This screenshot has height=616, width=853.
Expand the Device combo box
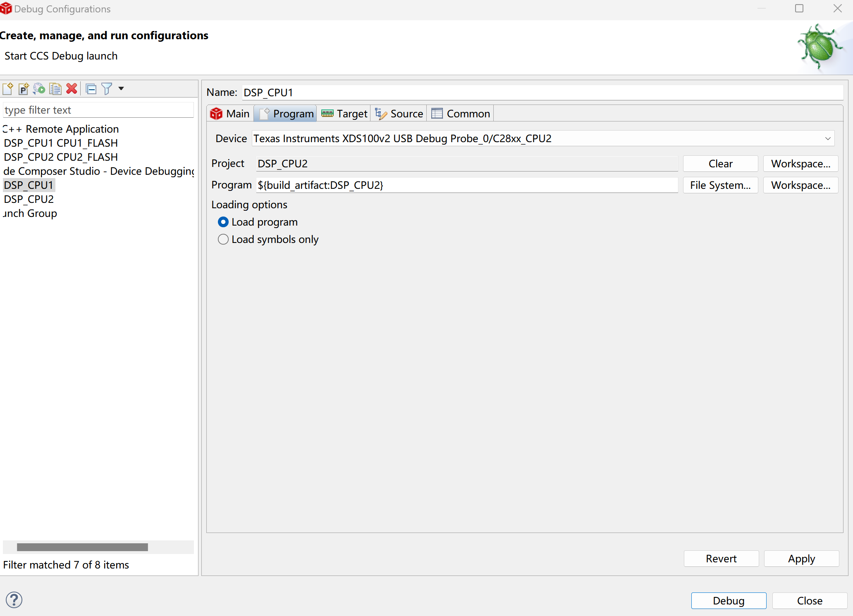point(828,139)
